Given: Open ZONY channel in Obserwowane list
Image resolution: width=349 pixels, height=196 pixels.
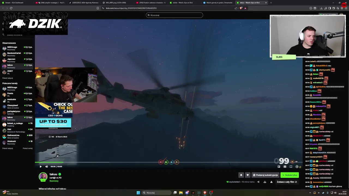Looking at the screenshot, I should [x=17, y=72].
